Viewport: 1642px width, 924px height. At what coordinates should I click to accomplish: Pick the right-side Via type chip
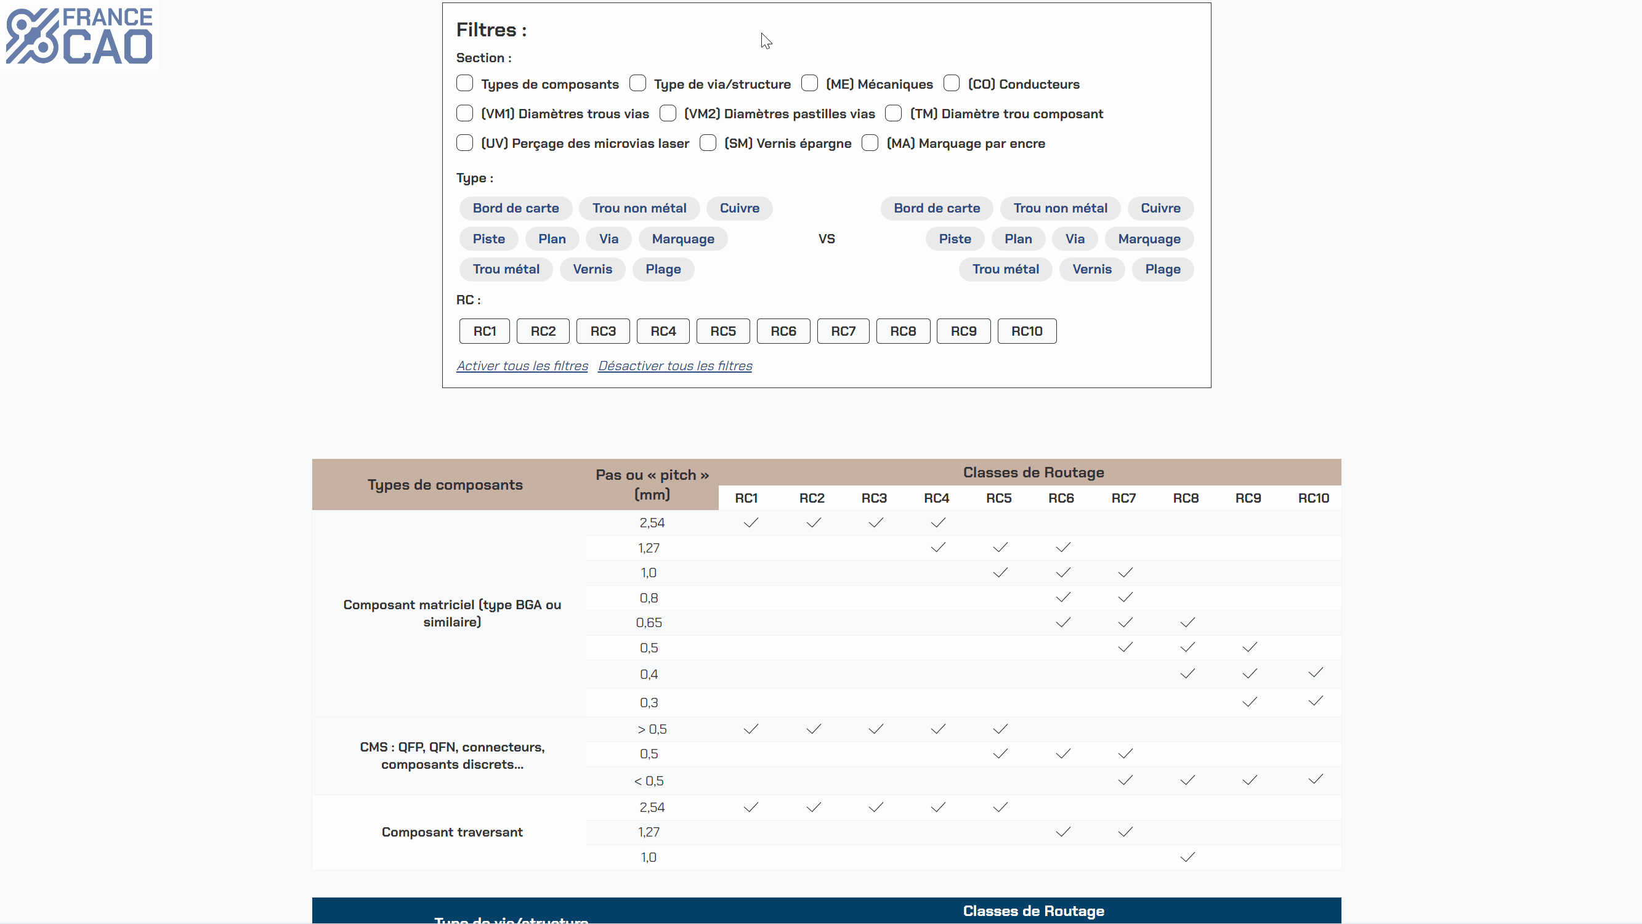point(1074,238)
